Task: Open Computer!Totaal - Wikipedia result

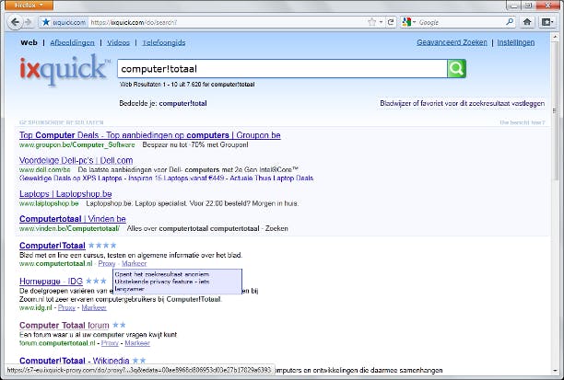Action: [74, 361]
